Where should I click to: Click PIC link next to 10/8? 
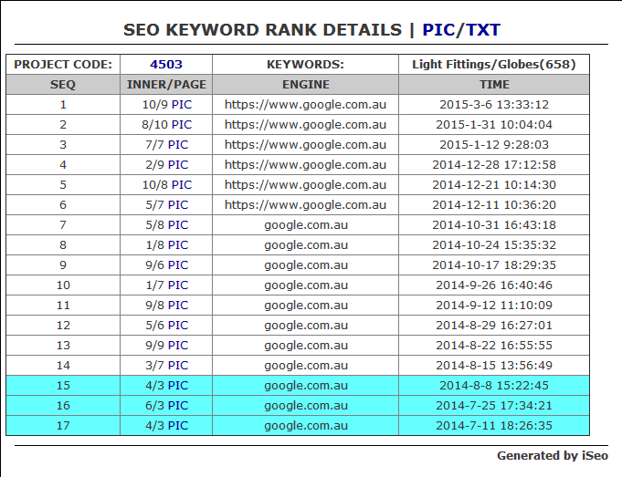coord(181,185)
